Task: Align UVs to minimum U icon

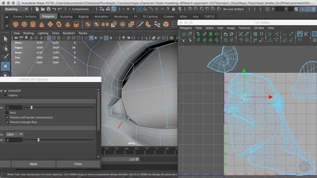Action: pos(270,34)
